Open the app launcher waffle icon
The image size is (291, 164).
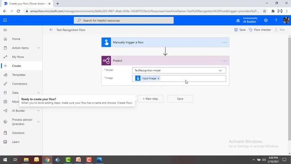pyautogui.click(x=5, y=20)
